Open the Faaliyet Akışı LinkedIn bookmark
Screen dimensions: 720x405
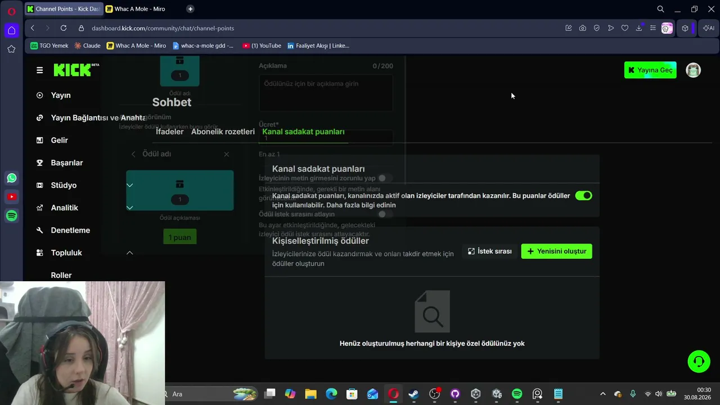tap(318, 46)
